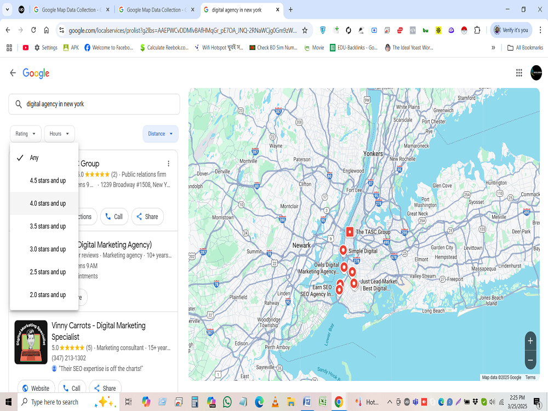This screenshot has width=548, height=411.
Task: Close the digital agency in new york tab
Action: (x=277, y=10)
